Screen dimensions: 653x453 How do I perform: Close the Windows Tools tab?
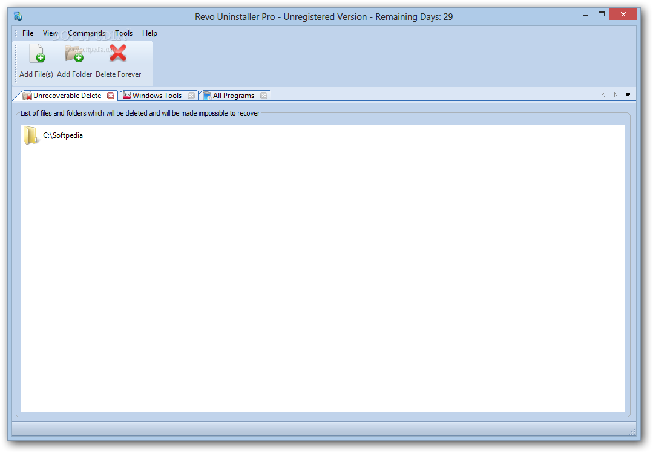click(191, 96)
